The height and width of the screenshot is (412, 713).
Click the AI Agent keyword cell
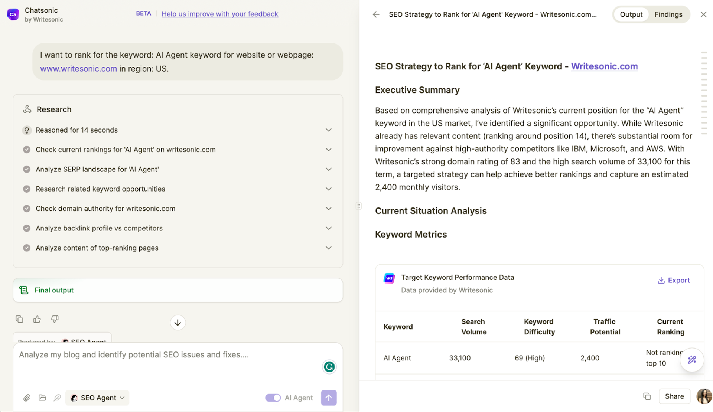coord(397,358)
